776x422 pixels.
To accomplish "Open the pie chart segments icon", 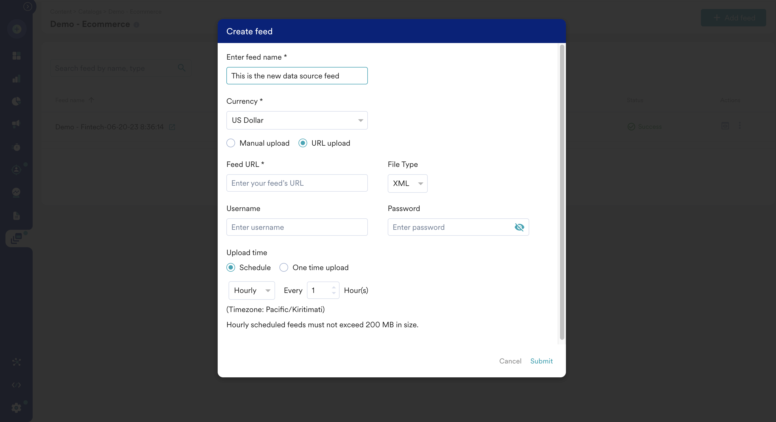I will [17, 101].
